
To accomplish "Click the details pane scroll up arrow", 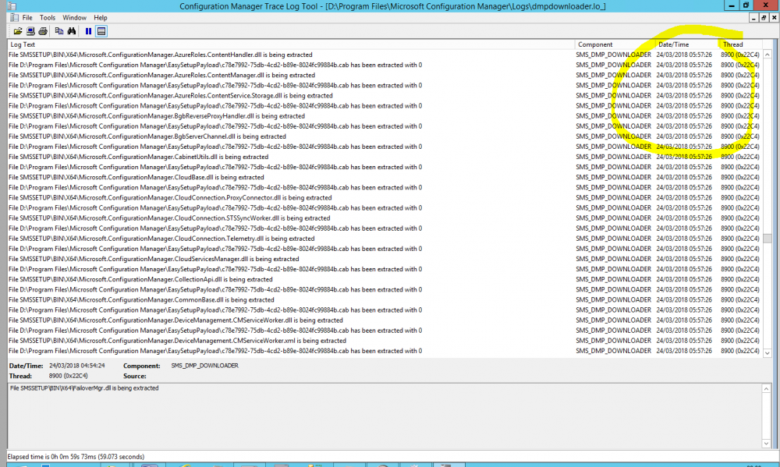I will [x=766, y=388].
